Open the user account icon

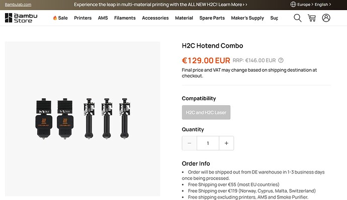[326, 18]
